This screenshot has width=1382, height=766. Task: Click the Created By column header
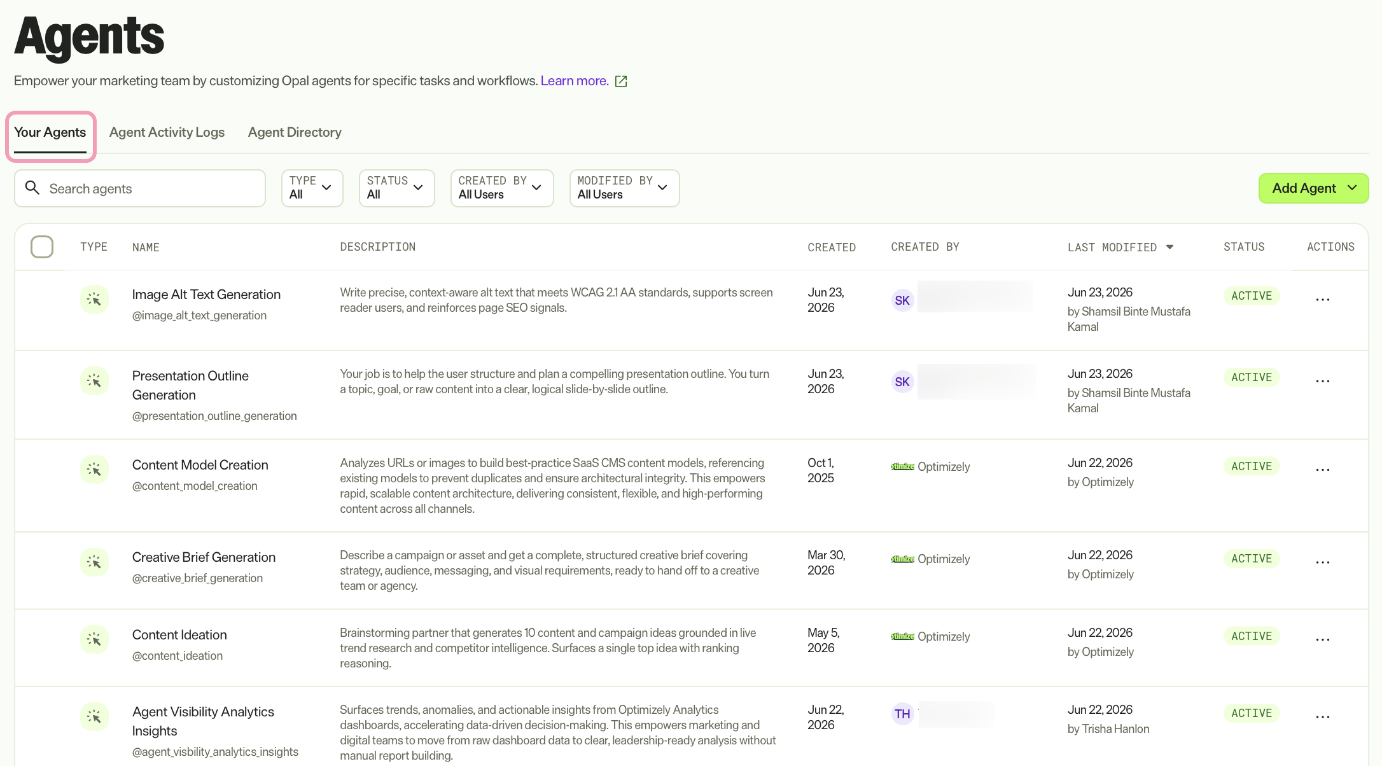coord(925,247)
